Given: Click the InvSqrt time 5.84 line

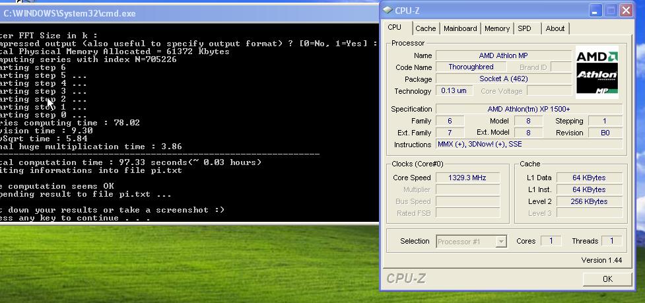Looking at the screenshot, I should pos(44,139).
